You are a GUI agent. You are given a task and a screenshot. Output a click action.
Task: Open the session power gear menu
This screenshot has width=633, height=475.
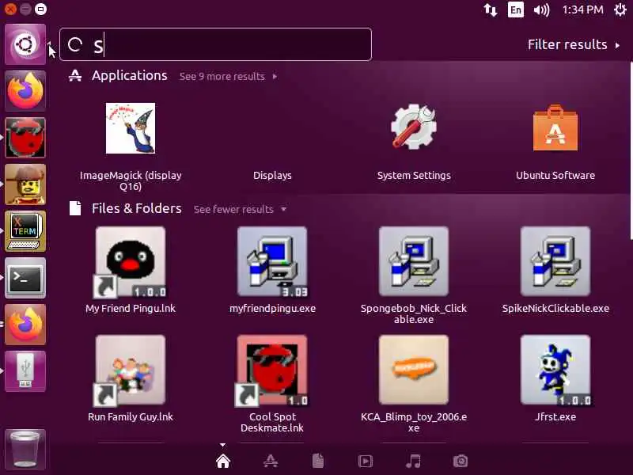[x=620, y=9]
